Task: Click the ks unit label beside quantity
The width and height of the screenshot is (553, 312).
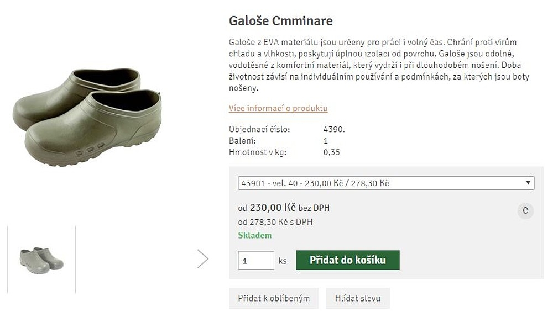Action: click(283, 261)
